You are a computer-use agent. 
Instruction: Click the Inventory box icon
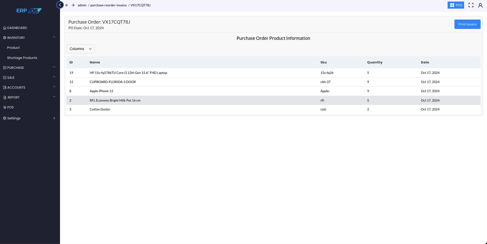click(x=5, y=38)
